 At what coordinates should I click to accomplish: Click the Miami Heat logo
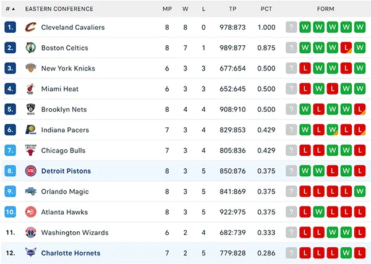point(31,88)
